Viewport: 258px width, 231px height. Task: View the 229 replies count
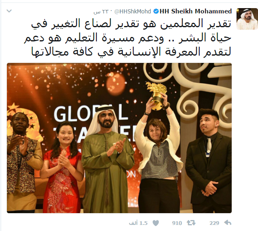[214, 223]
